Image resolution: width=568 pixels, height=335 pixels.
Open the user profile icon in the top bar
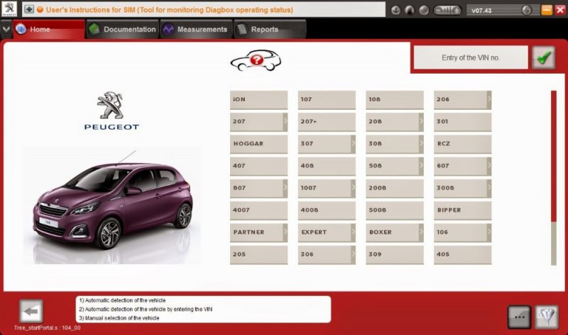410,10
